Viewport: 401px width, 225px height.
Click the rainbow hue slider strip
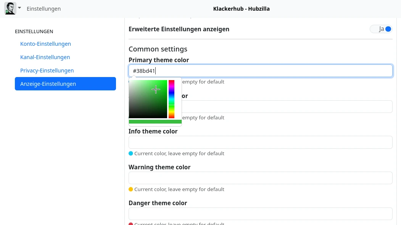click(172, 99)
